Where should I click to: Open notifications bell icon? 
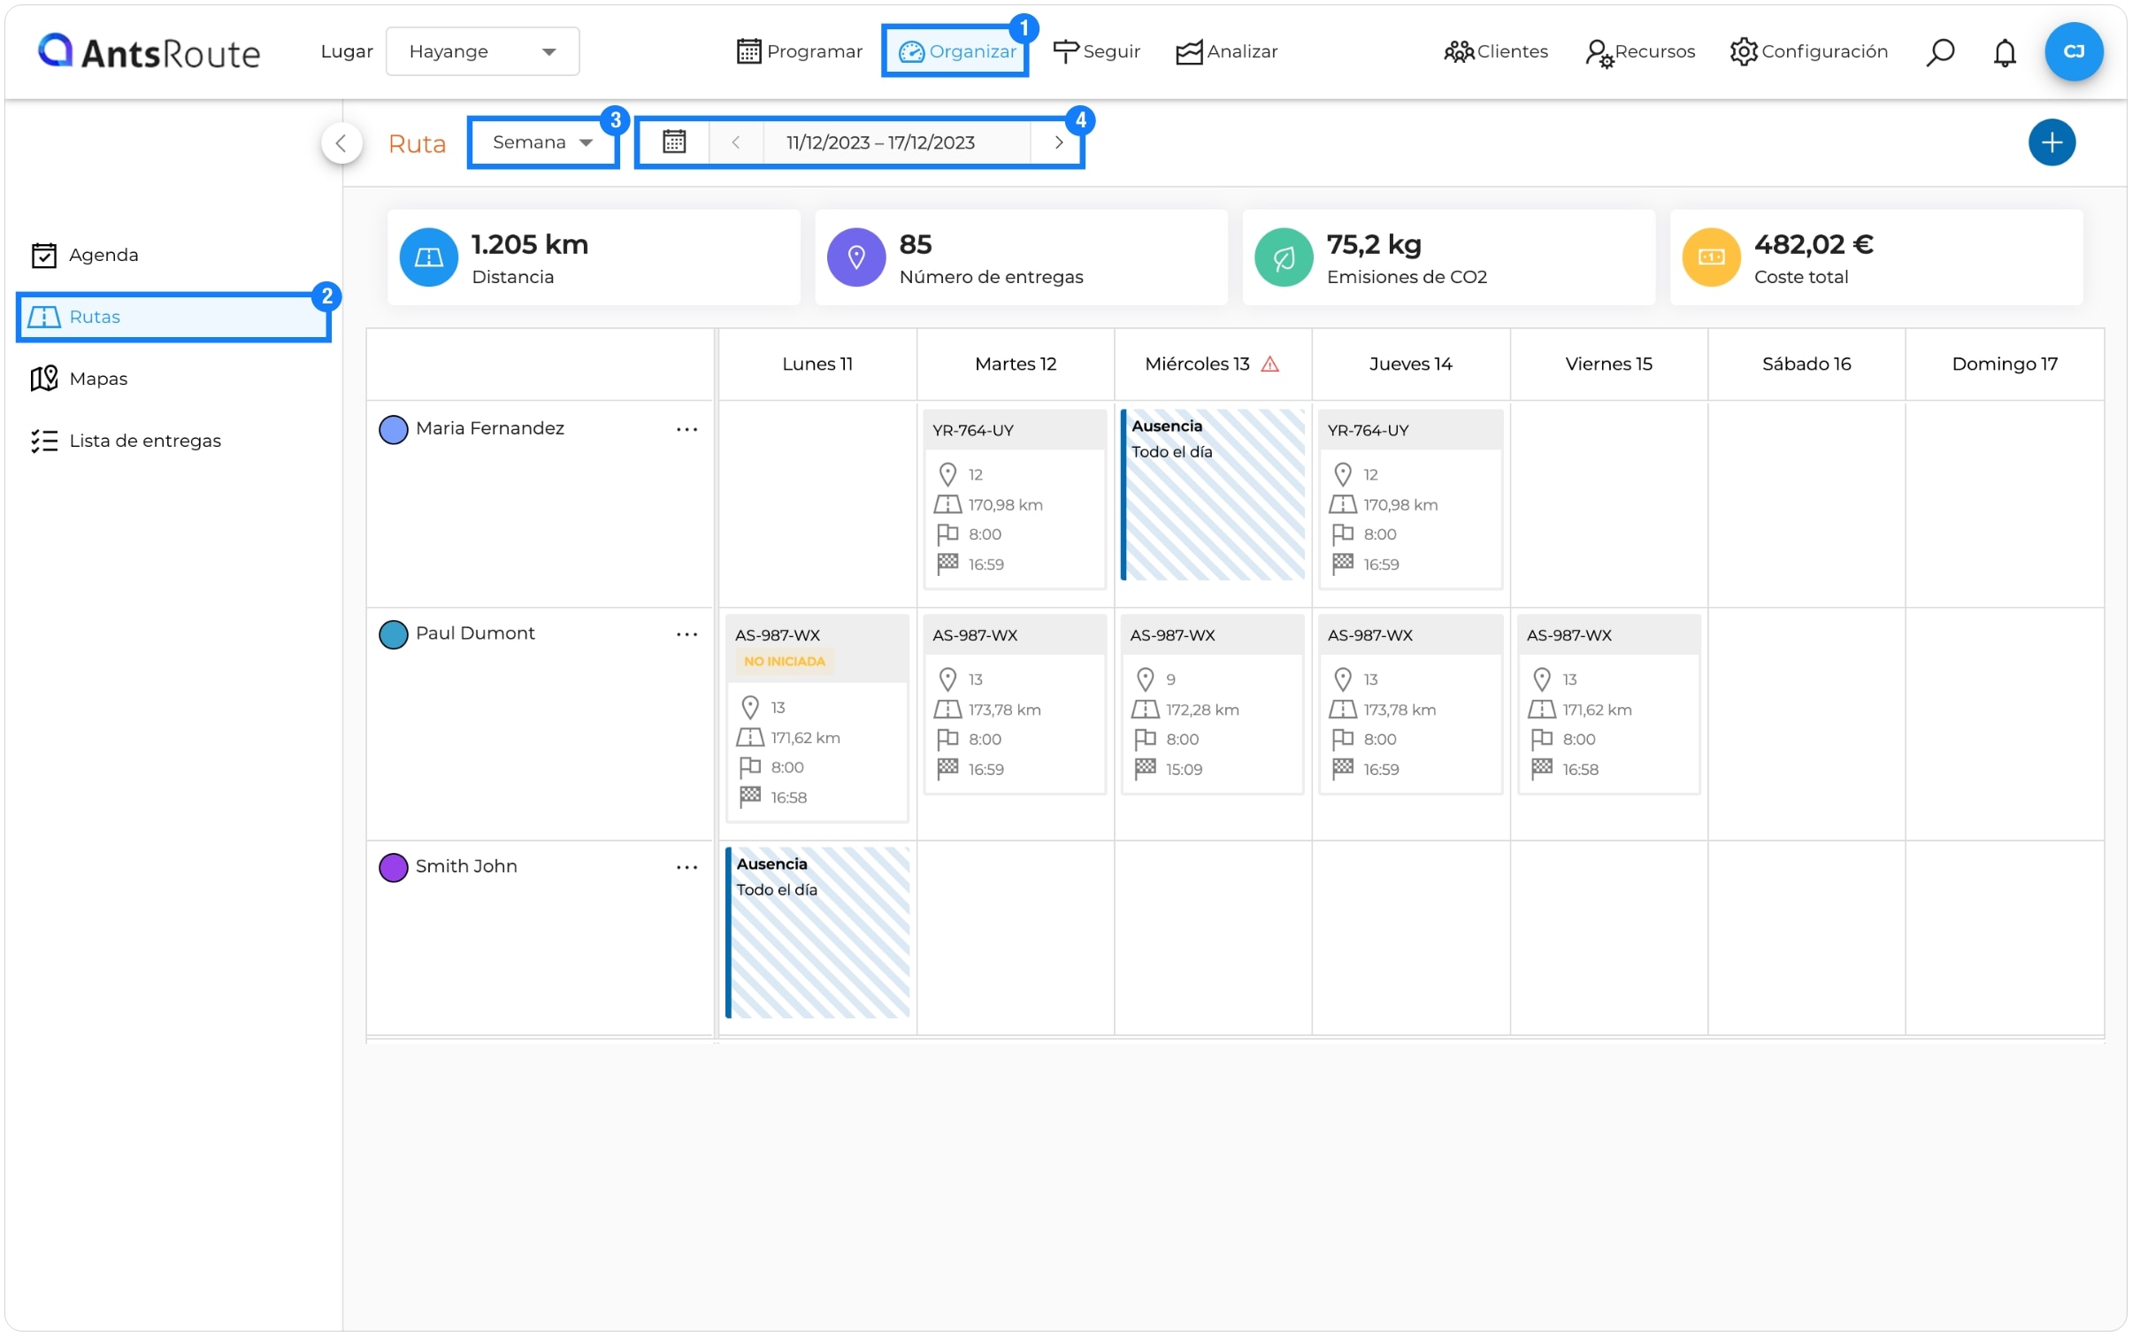pyautogui.click(x=2004, y=52)
